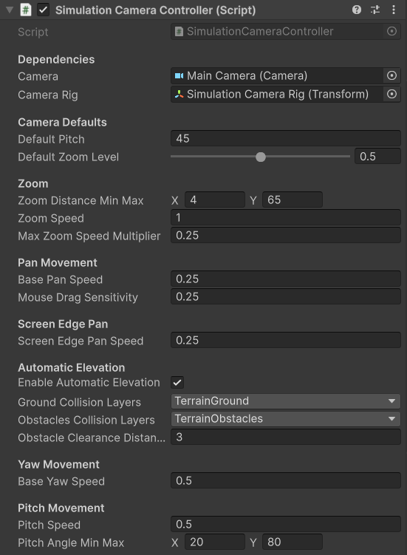Click the Default Zoom Level slider handle
This screenshot has width=407, height=555.
261,157
